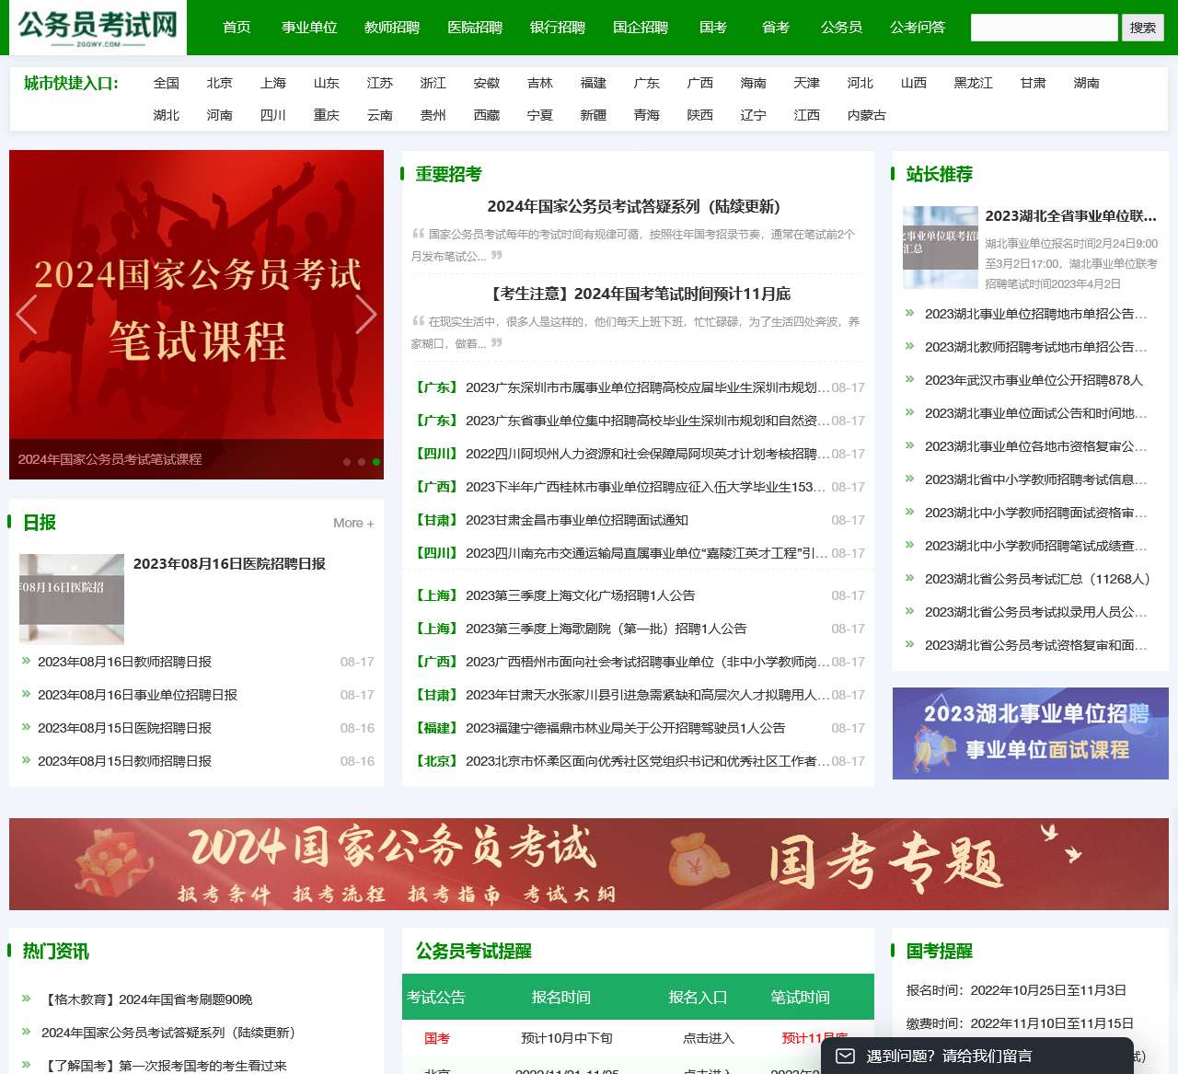1178x1074 pixels.
Task: Open 2023年武汉市事业单位公开招聘878人 article
Action: pos(1033,380)
